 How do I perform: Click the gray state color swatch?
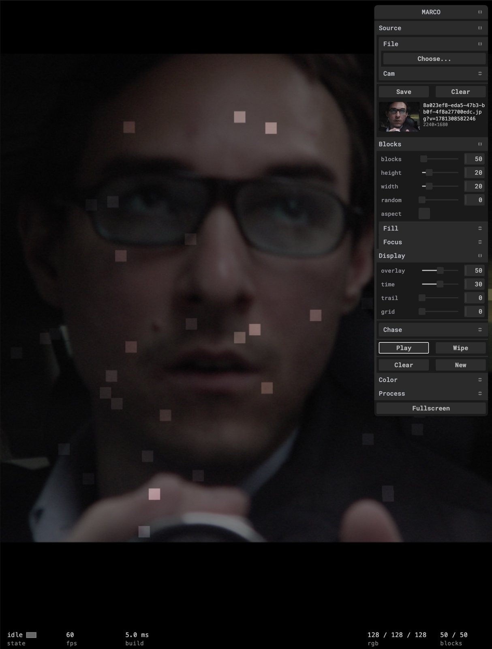(31, 635)
